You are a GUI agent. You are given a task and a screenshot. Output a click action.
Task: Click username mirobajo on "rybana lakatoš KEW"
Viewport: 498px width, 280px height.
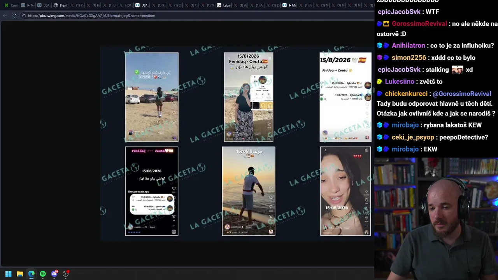pyautogui.click(x=405, y=125)
